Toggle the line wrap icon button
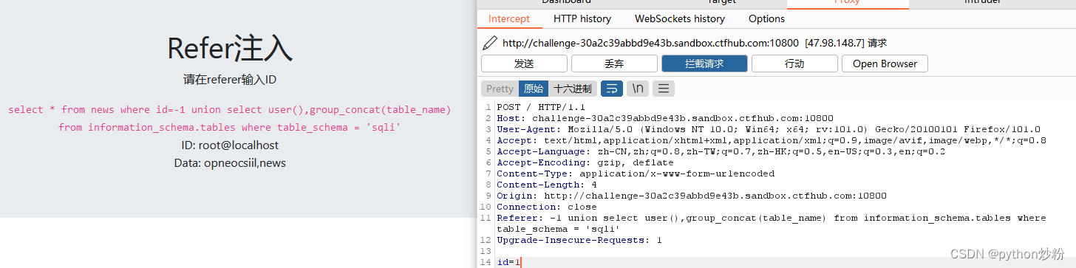This screenshot has width=1076, height=268. [612, 89]
